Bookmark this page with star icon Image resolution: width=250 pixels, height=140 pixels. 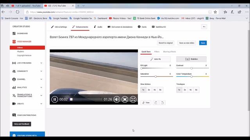point(215,12)
